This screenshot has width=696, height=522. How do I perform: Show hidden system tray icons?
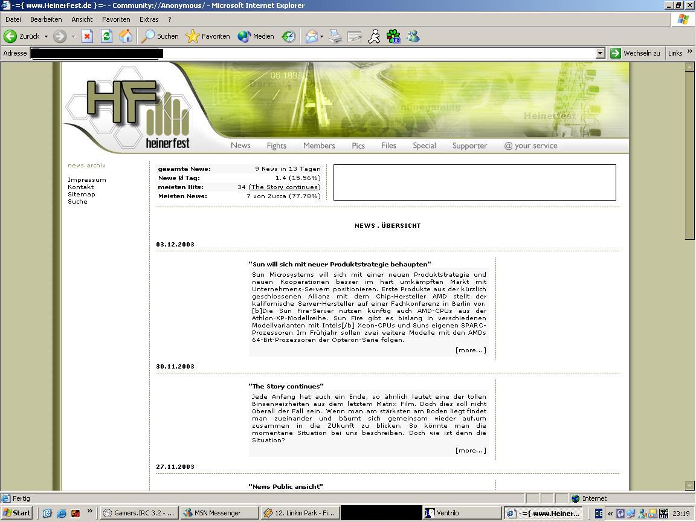[610, 514]
